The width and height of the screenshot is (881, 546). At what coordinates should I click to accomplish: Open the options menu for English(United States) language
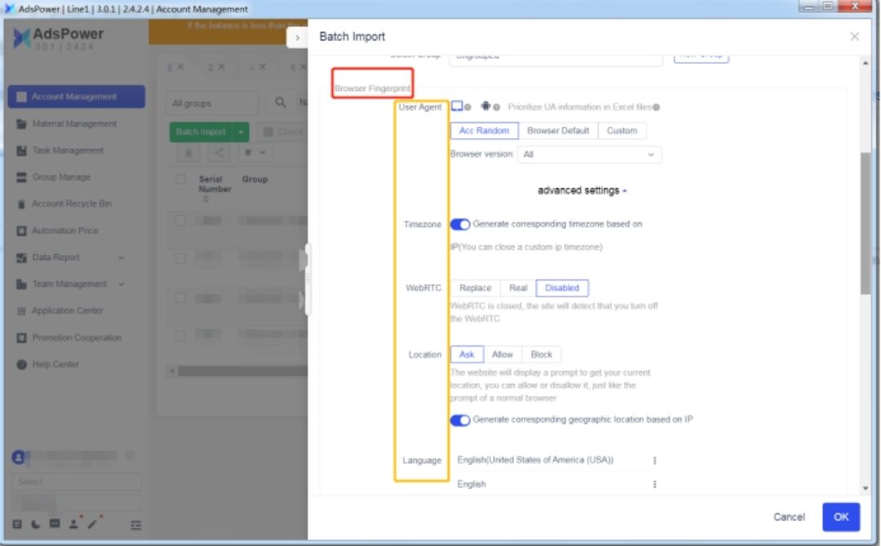pyautogui.click(x=654, y=460)
